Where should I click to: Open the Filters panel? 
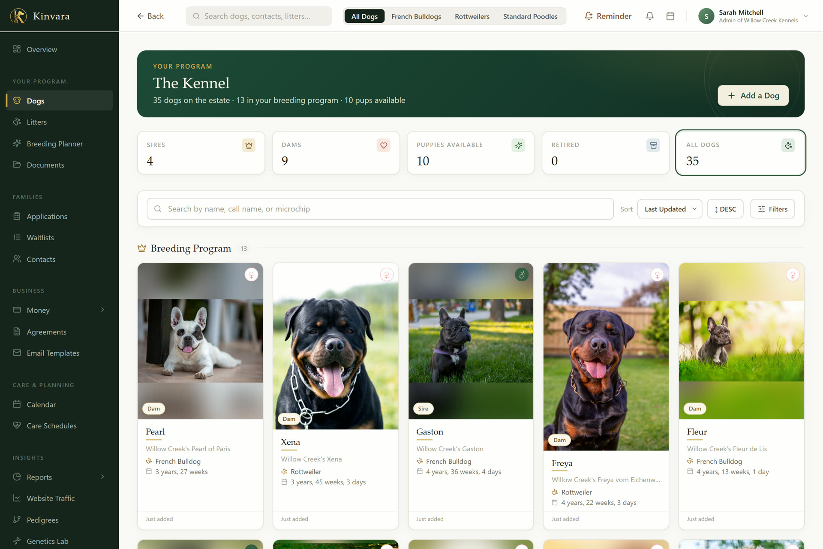tap(772, 209)
